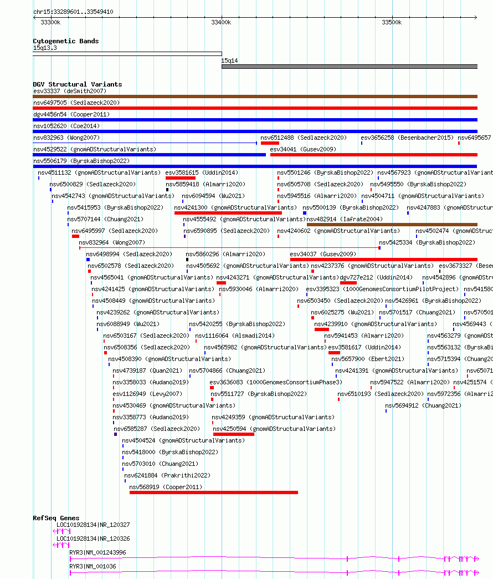The image size is (493, 579).
Task: Click the nsv832963 (Wong2007) label
Action: [x=66, y=138]
